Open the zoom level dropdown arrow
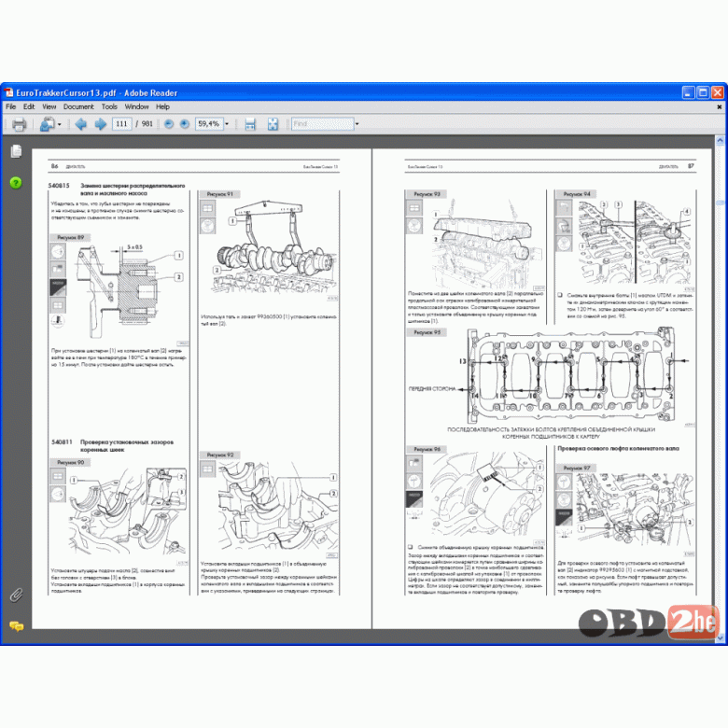This screenshot has height=728, width=728. (x=227, y=124)
